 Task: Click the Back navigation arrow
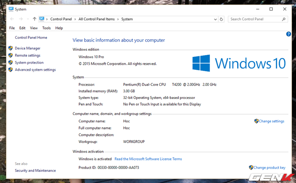12,19
